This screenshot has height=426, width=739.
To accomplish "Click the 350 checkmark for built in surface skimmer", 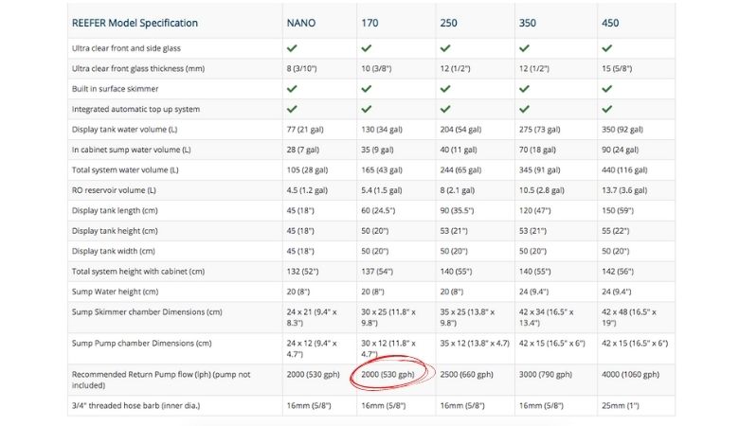I will tap(524, 88).
